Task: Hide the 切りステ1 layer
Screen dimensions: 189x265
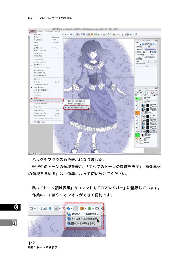Action: pos(136,116)
